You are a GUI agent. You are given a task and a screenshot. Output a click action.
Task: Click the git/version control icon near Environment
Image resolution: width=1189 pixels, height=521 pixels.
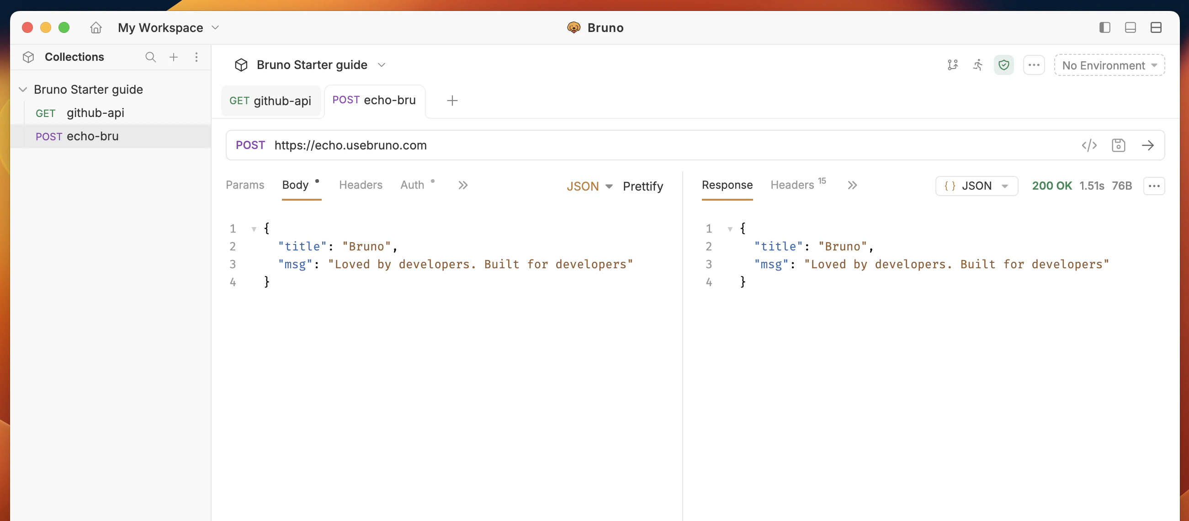tap(953, 65)
